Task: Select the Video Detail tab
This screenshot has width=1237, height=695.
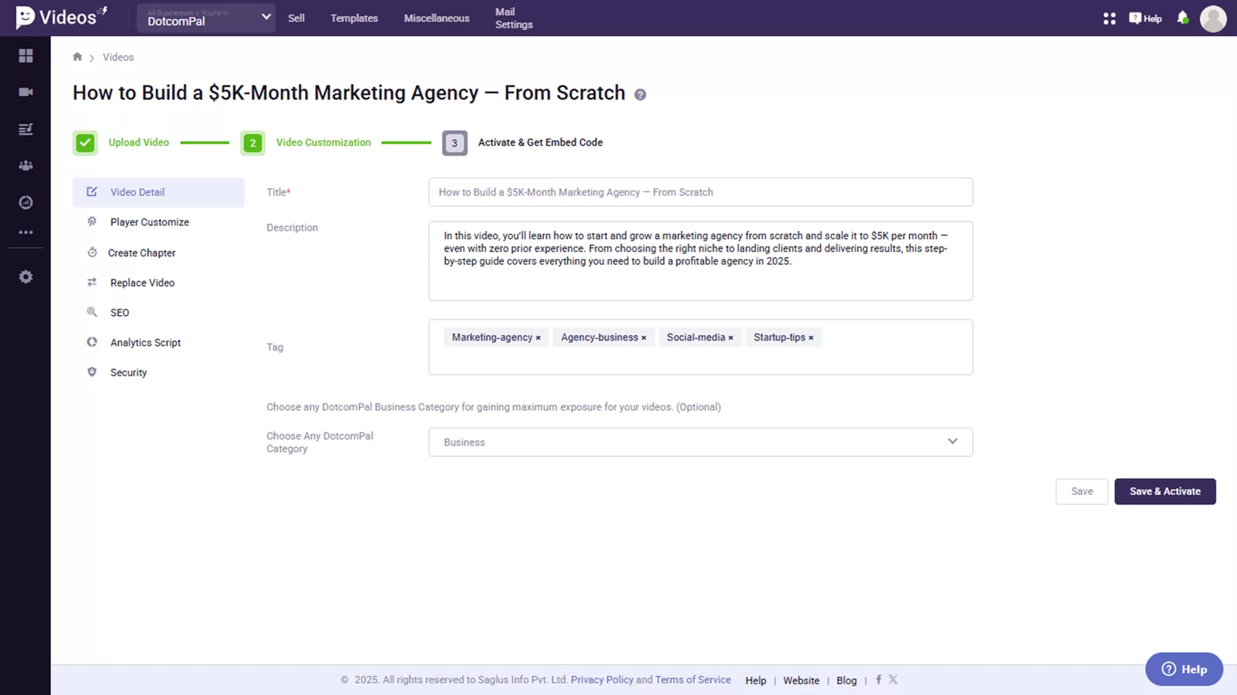Action: 158,192
